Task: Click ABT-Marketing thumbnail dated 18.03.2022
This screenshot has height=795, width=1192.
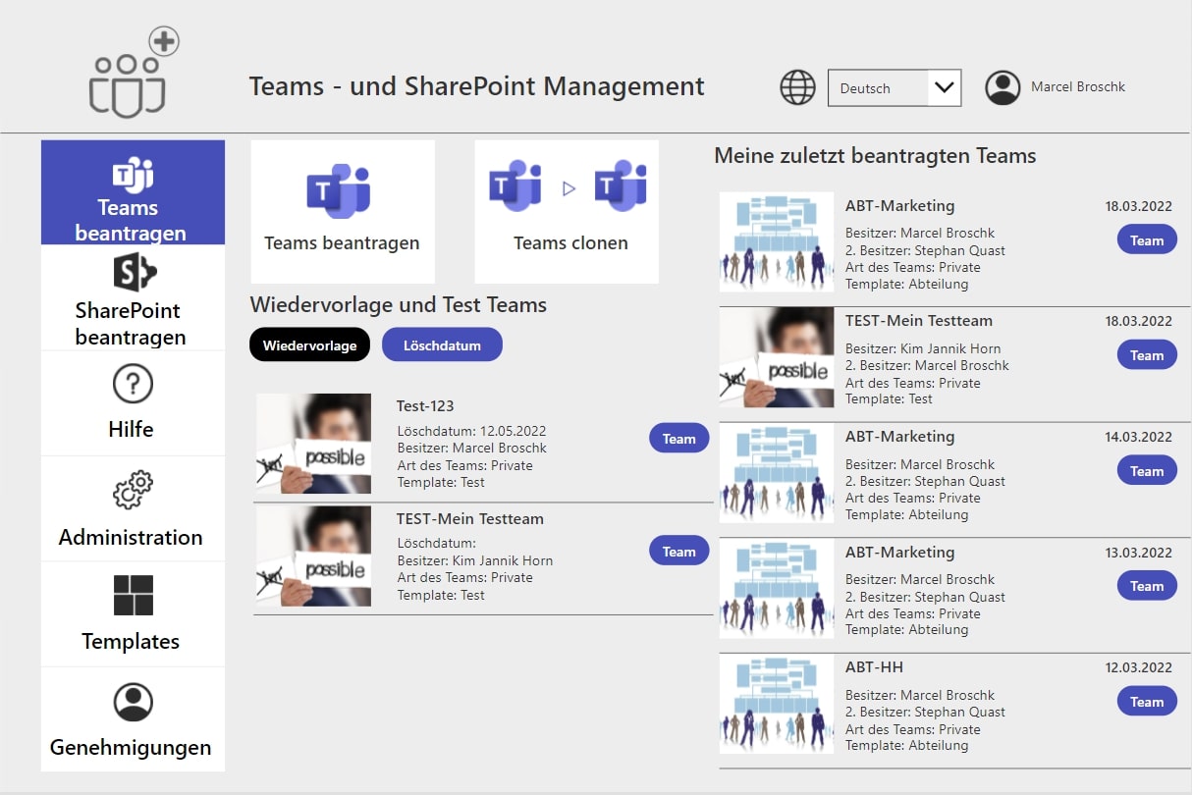Action: pos(776,241)
